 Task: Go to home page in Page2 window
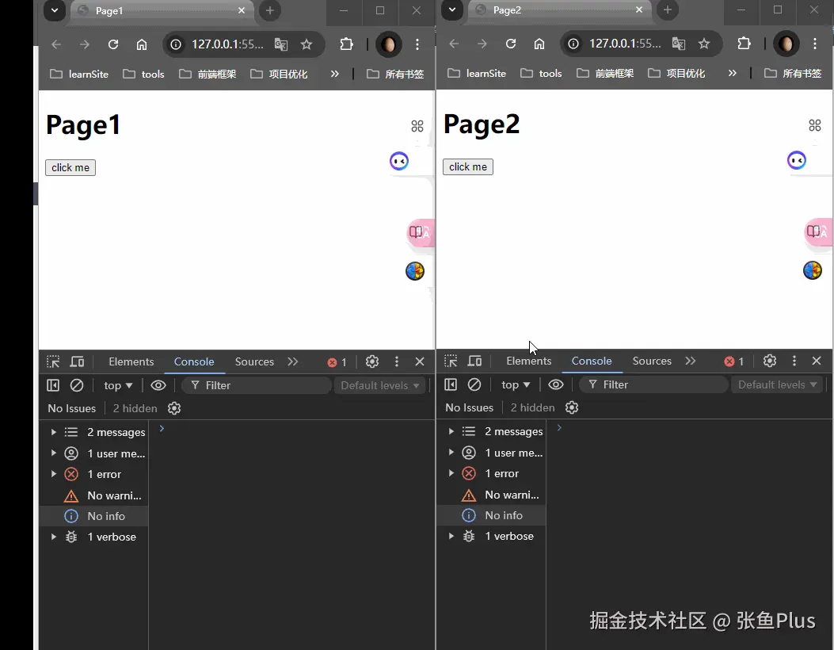(x=539, y=44)
